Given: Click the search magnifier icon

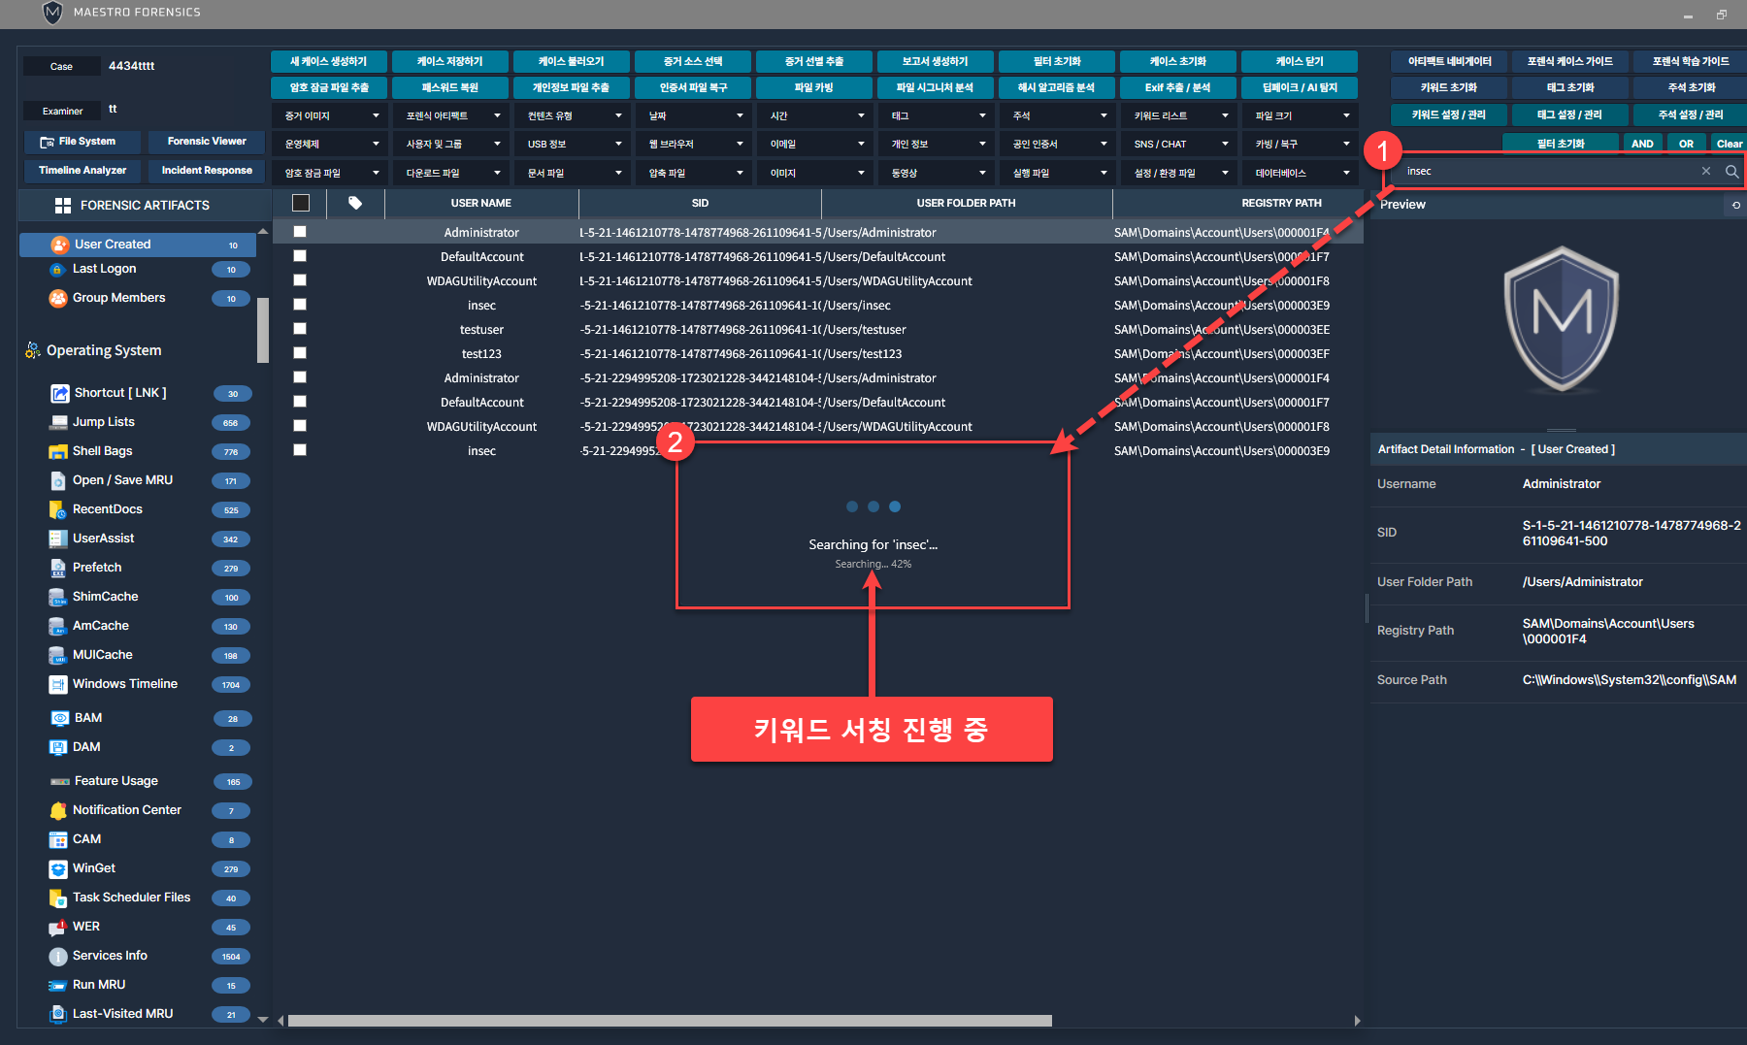Looking at the screenshot, I should [1731, 172].
